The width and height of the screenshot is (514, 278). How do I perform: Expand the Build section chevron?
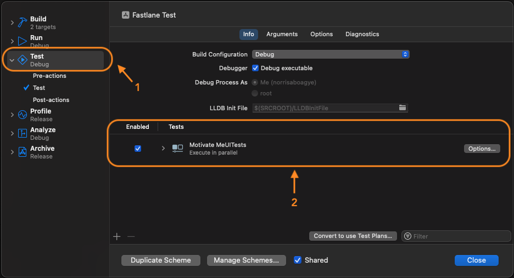pos(12,22)
